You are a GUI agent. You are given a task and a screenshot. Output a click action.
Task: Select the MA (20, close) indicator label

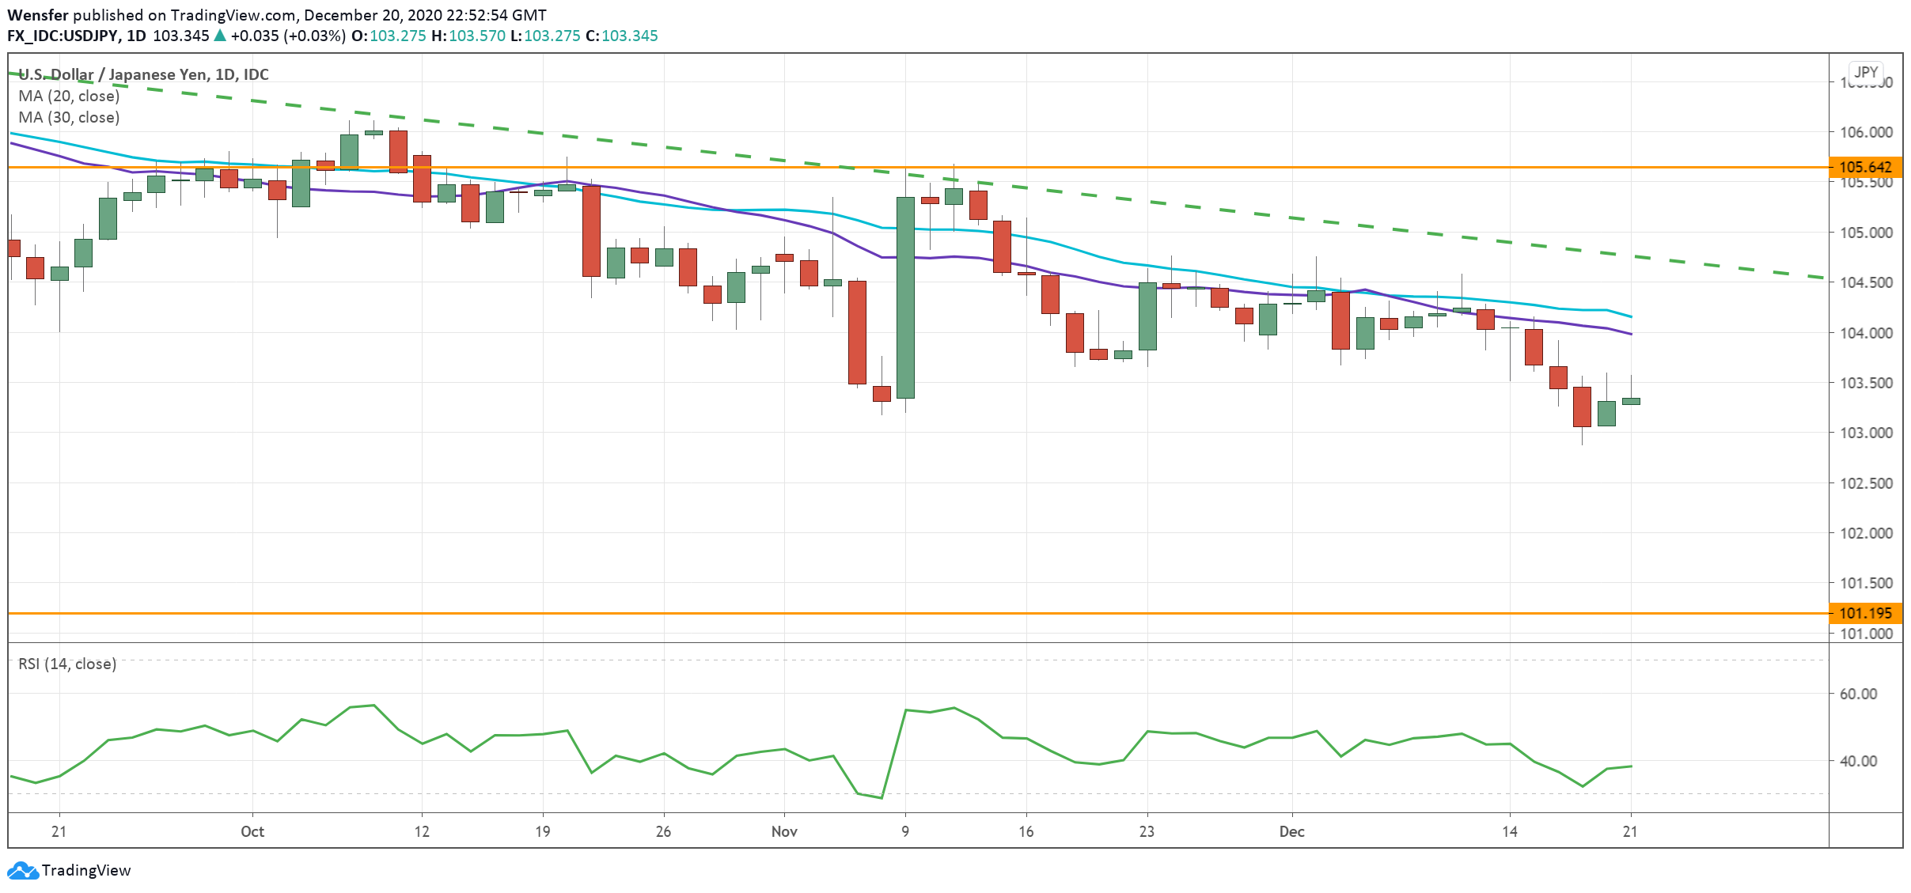[x=69, y=96]
